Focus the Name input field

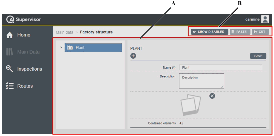click(x=220, y=67)
